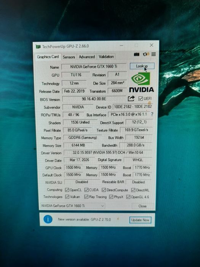The width and height of the screenshot is (200, 267).
Task: Click the Resizable BAR field Disabled
Action: coord(138,182)
